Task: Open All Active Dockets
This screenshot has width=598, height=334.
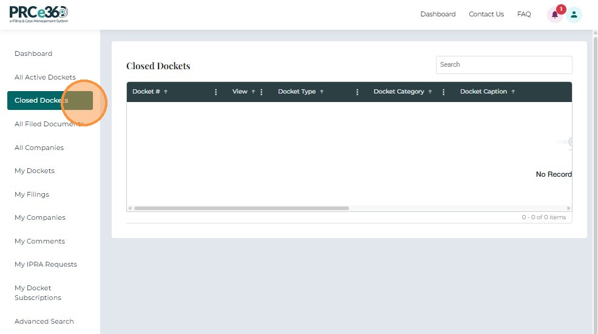Action: 45,77
